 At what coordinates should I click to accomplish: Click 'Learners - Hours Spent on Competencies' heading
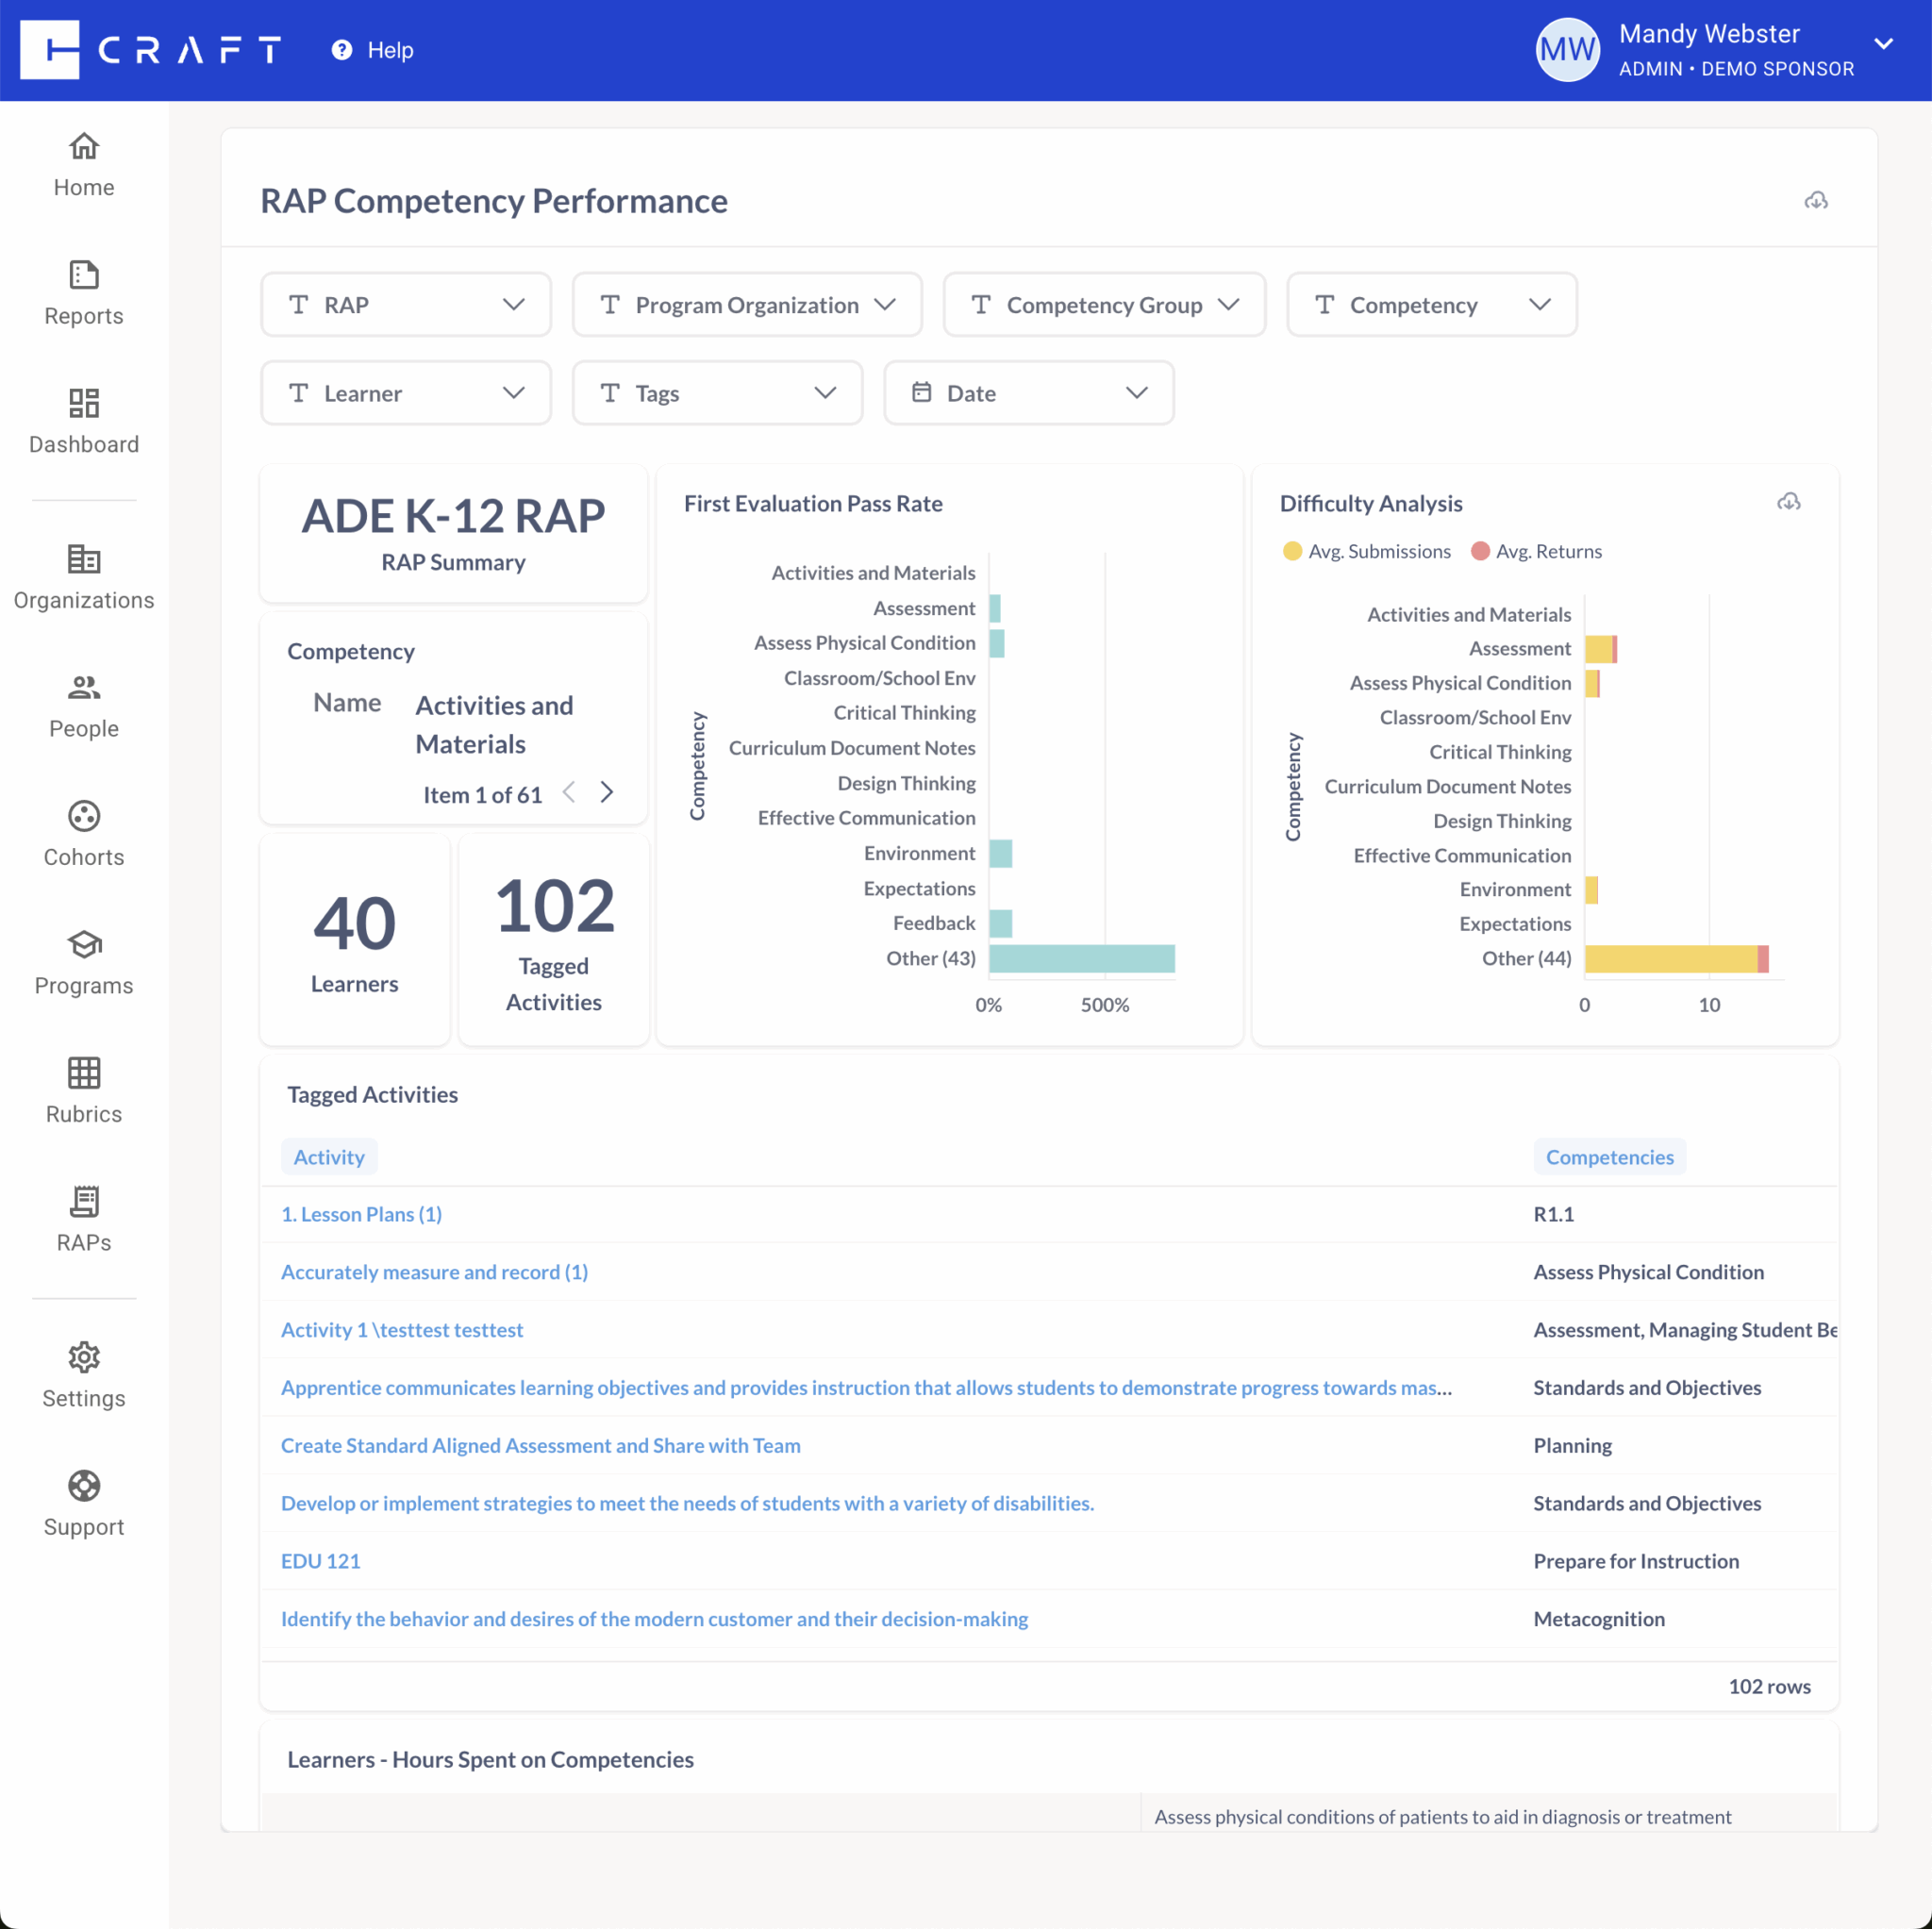[x=490, y=1760]
